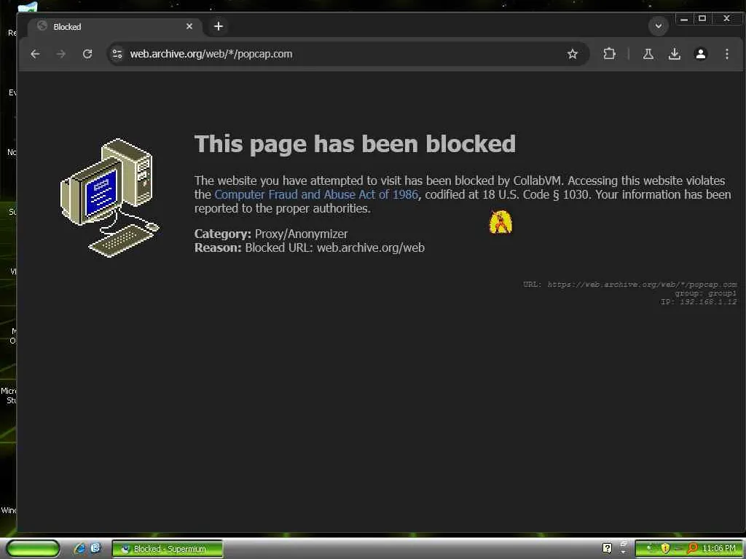The height and width of the screenshot is (559, 746).
Task: Open the profile avatar menu
Action: 700,54
